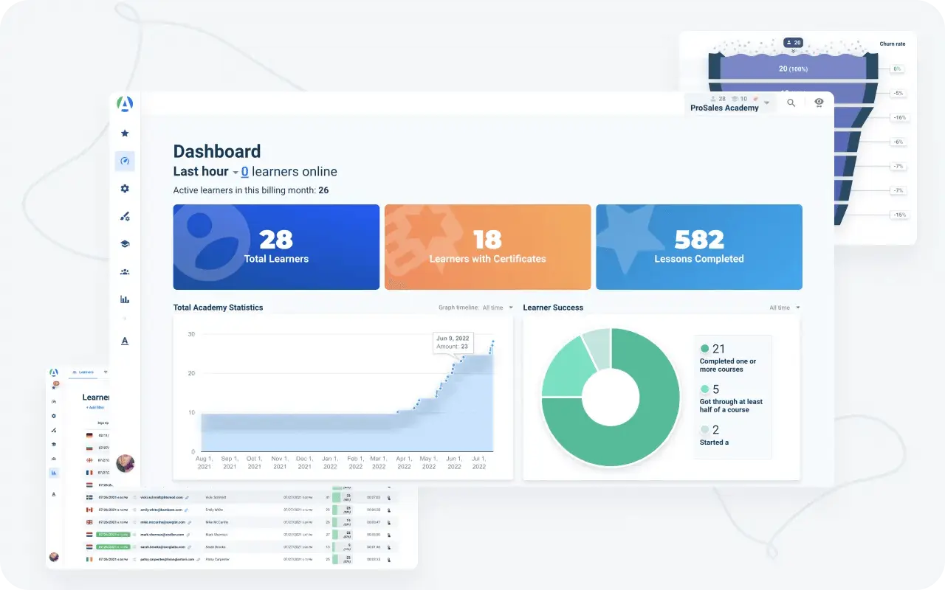Toggle the '5 Got through half' legend item
This screenshot has width=945, height=590.
click(730, 398)
